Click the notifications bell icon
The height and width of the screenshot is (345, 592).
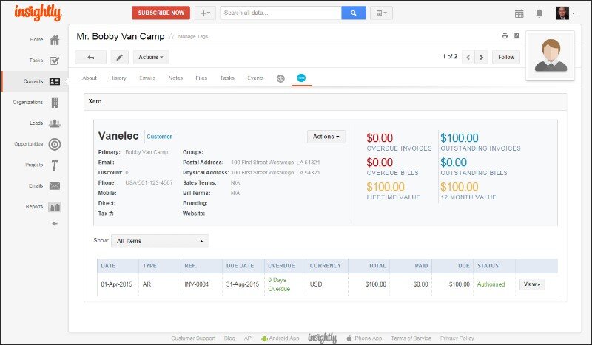(539, 13)
